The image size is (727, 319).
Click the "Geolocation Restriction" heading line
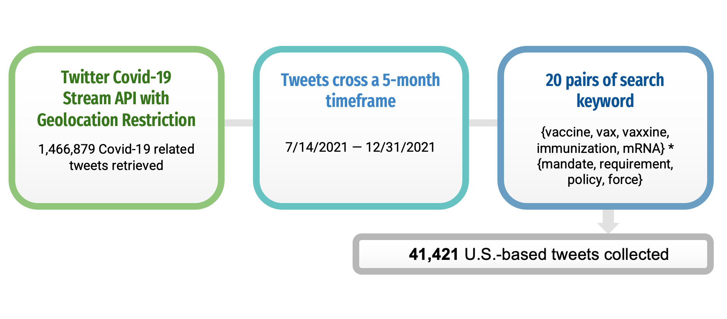coord(116,120)
